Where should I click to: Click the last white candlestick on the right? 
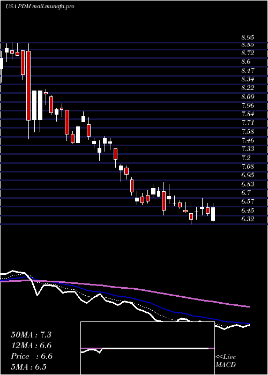(213, 214)
